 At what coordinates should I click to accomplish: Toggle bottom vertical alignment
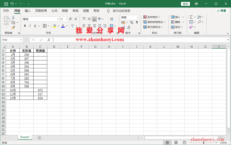pyautogui.click(x=94, y=19)
